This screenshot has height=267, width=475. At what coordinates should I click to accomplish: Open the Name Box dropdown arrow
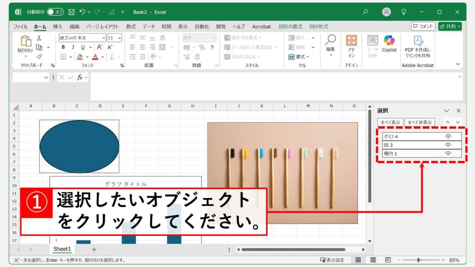pos(46,77)
